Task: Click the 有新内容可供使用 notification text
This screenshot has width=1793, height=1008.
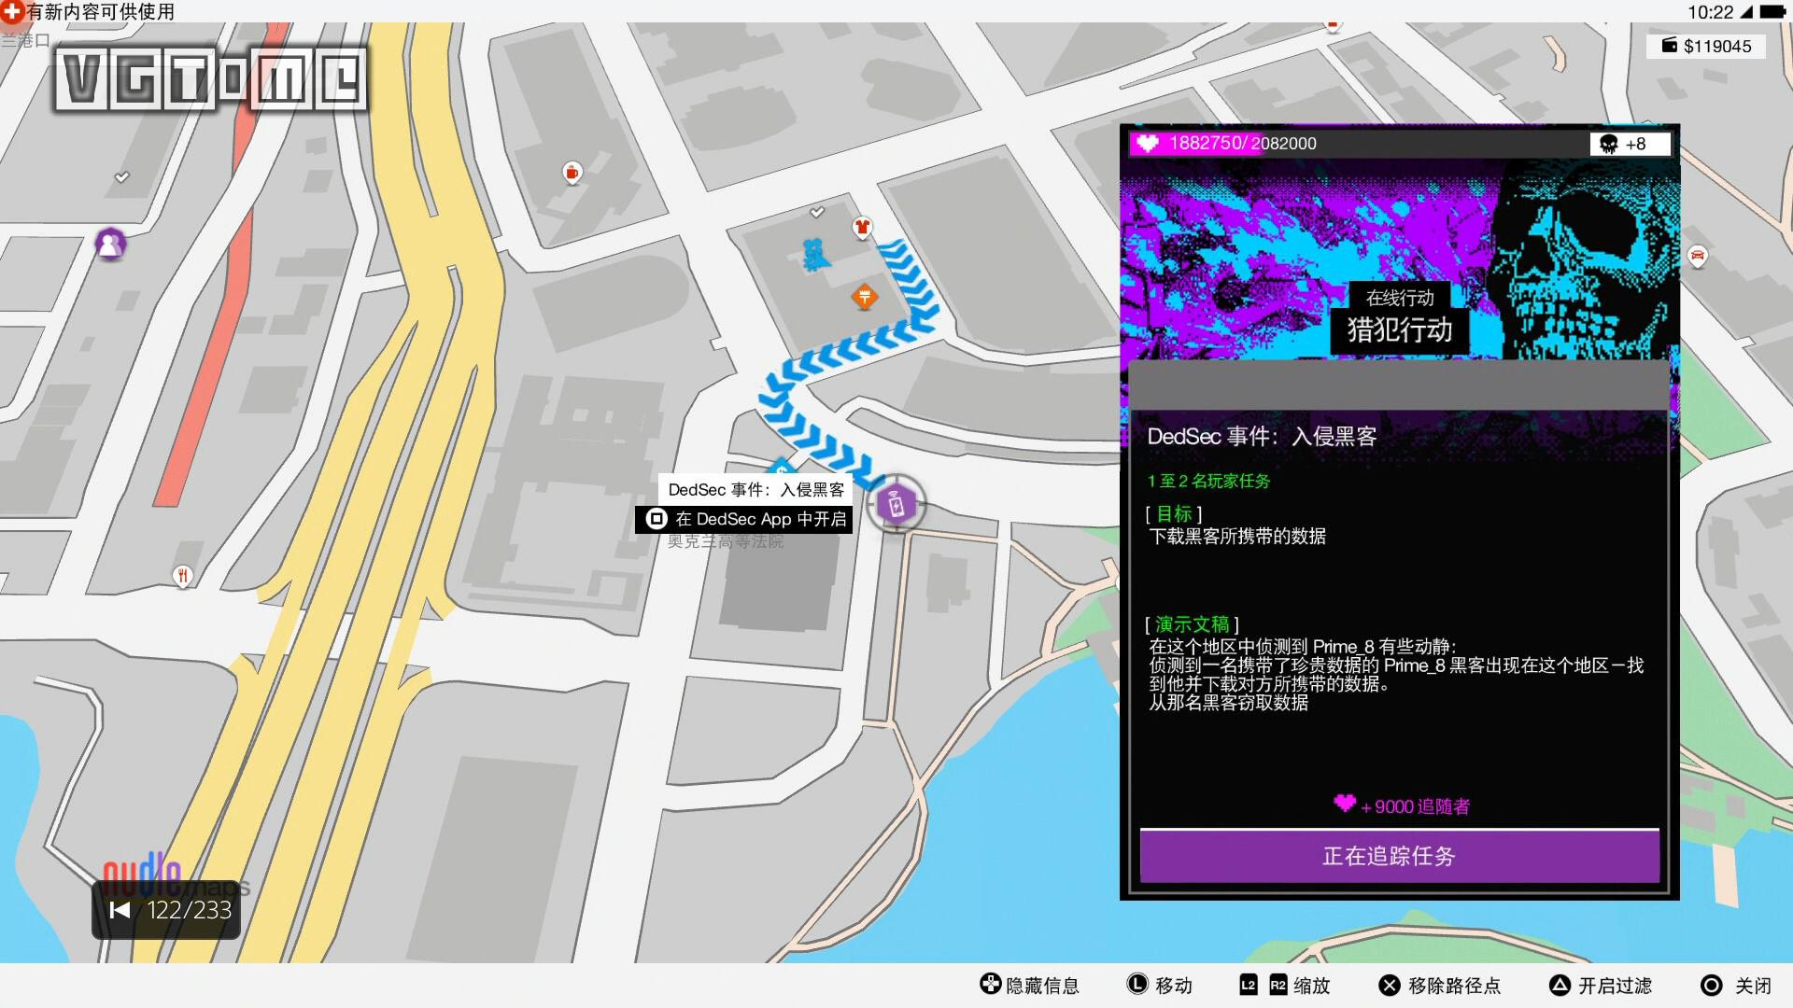Action: pyautogui.click(x=101, y=12)
